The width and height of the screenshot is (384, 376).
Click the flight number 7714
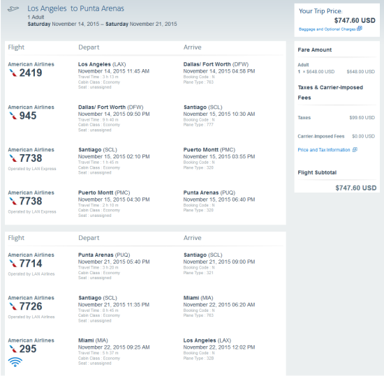[x=31, y=264]
